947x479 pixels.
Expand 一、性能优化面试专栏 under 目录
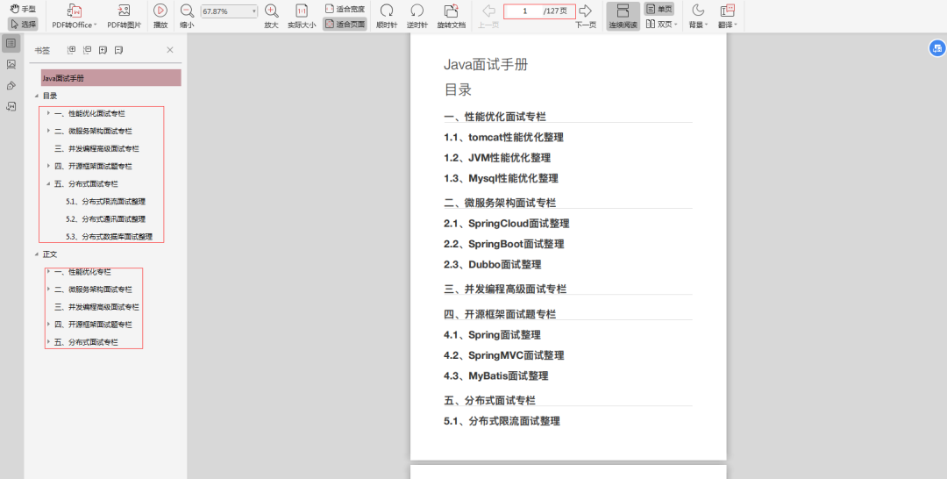(49, 113)
